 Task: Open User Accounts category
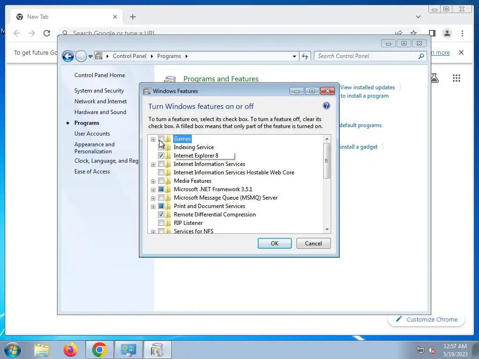[92, 134]
